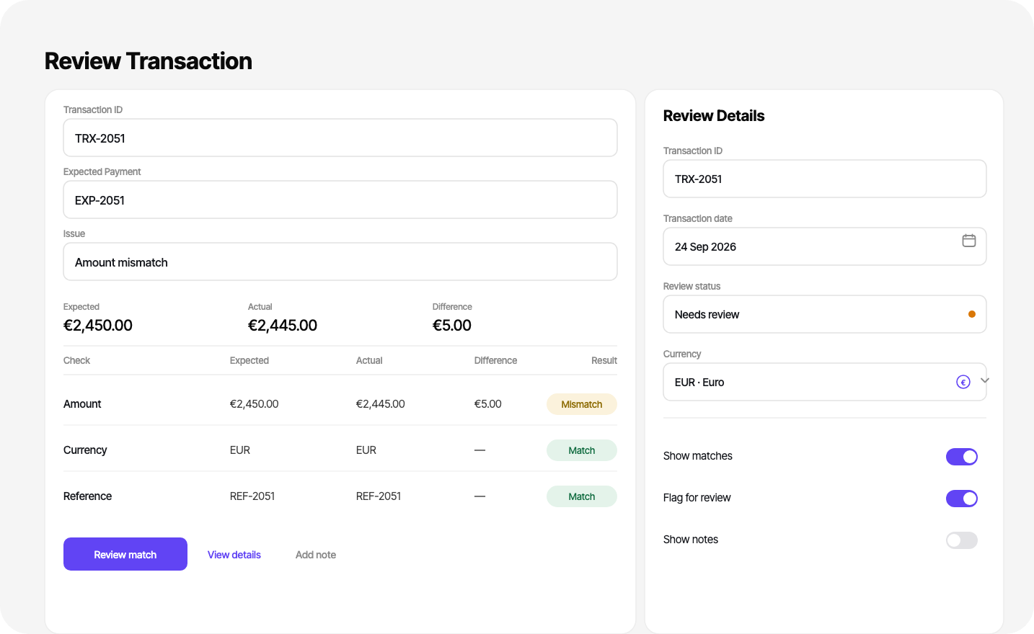1034x634 pixels.
Task: Expand the Currency dropdown chevron
Action: pos(985,380)
